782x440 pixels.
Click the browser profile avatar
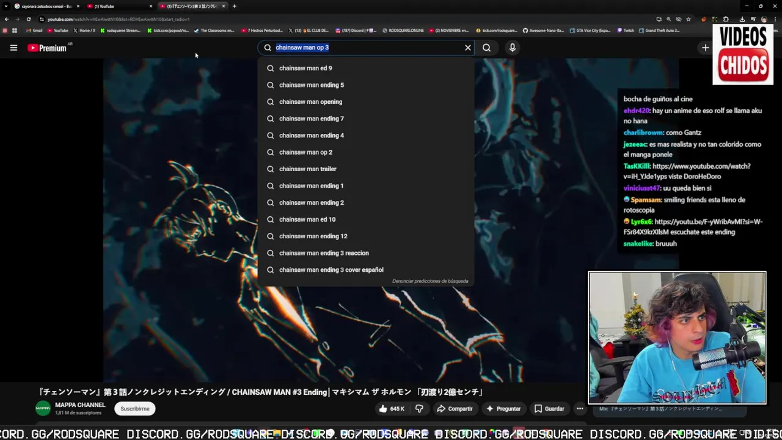(764, 20)
